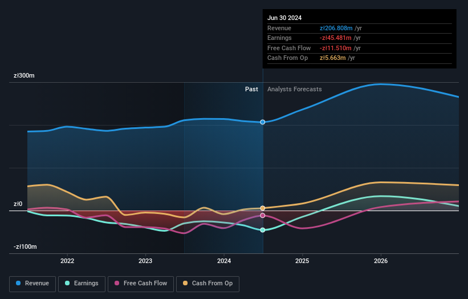Click the Past label on the chart

[251, 90]
